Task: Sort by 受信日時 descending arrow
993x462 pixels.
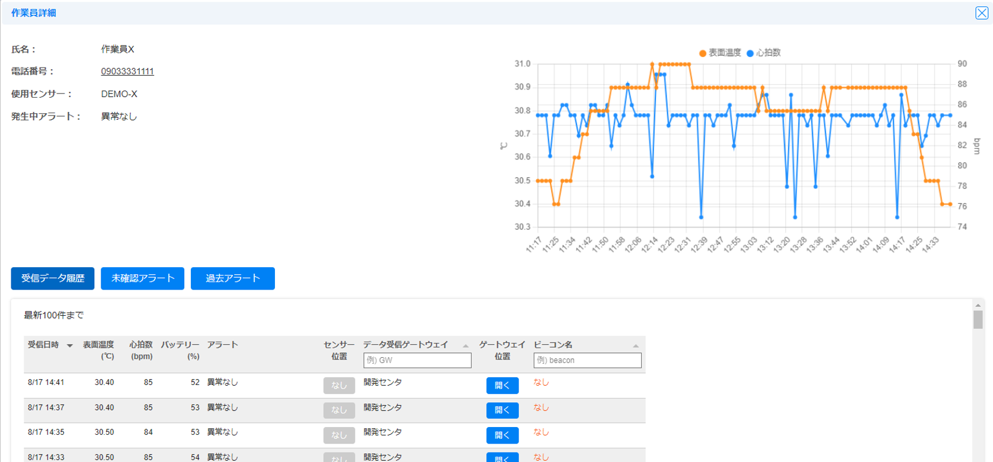Action: pos(70,346)
